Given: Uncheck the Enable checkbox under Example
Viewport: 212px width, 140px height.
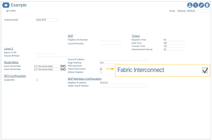Looking at the screenshot, I should [8, 11].
